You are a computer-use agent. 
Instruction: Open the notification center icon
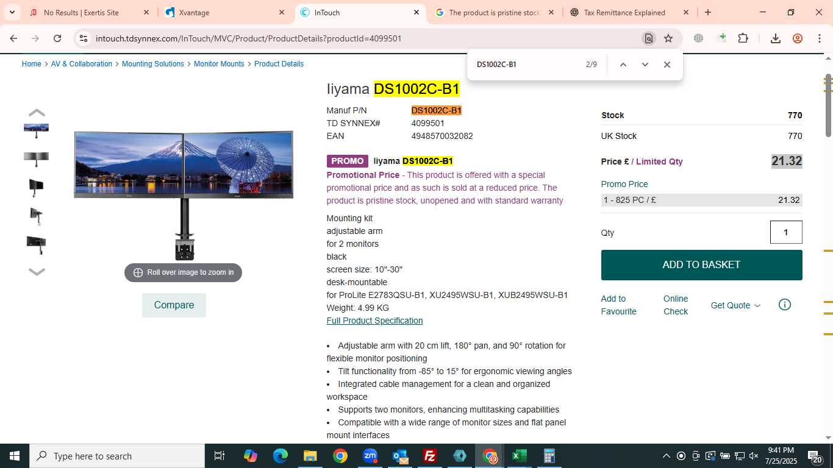pyautogui.click(x=815, y=456)
